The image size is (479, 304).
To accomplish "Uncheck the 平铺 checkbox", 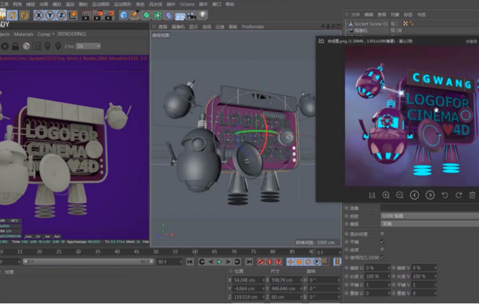I will click(382, 241).
